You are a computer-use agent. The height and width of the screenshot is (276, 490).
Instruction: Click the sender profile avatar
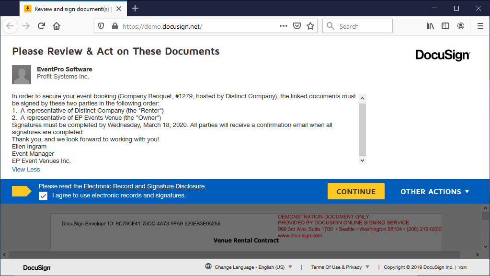22,75
